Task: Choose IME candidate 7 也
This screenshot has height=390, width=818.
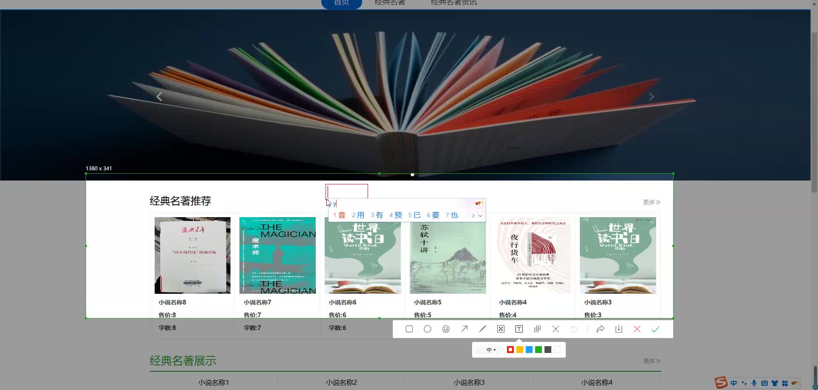Action: point(452,215)
